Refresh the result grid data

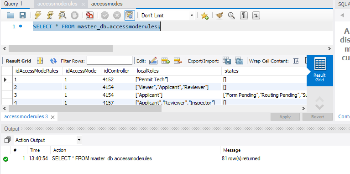tap(53, 61)
